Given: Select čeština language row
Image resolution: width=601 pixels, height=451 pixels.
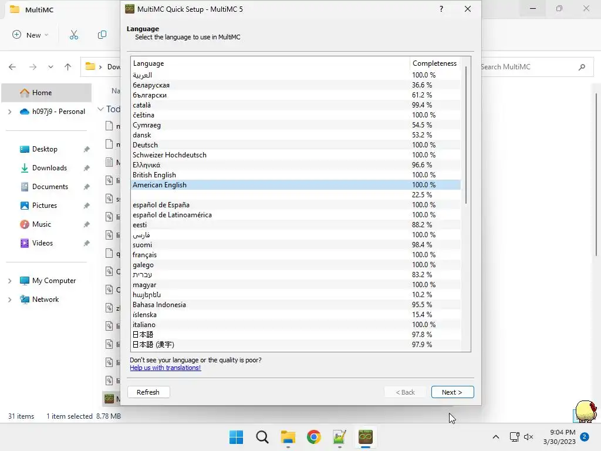Looking at the screenshot, I should pyautogui.click(x=296, y=115).
